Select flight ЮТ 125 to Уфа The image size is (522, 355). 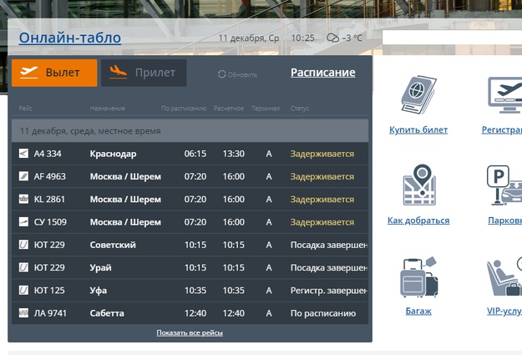190,291
